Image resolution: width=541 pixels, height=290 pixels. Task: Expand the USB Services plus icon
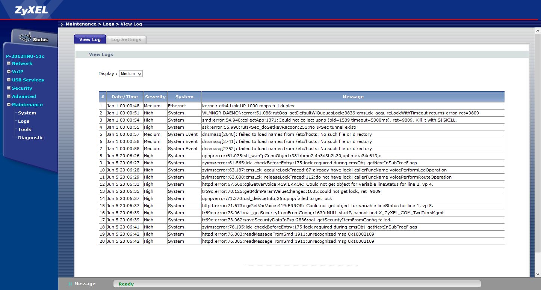pos(9,80)
